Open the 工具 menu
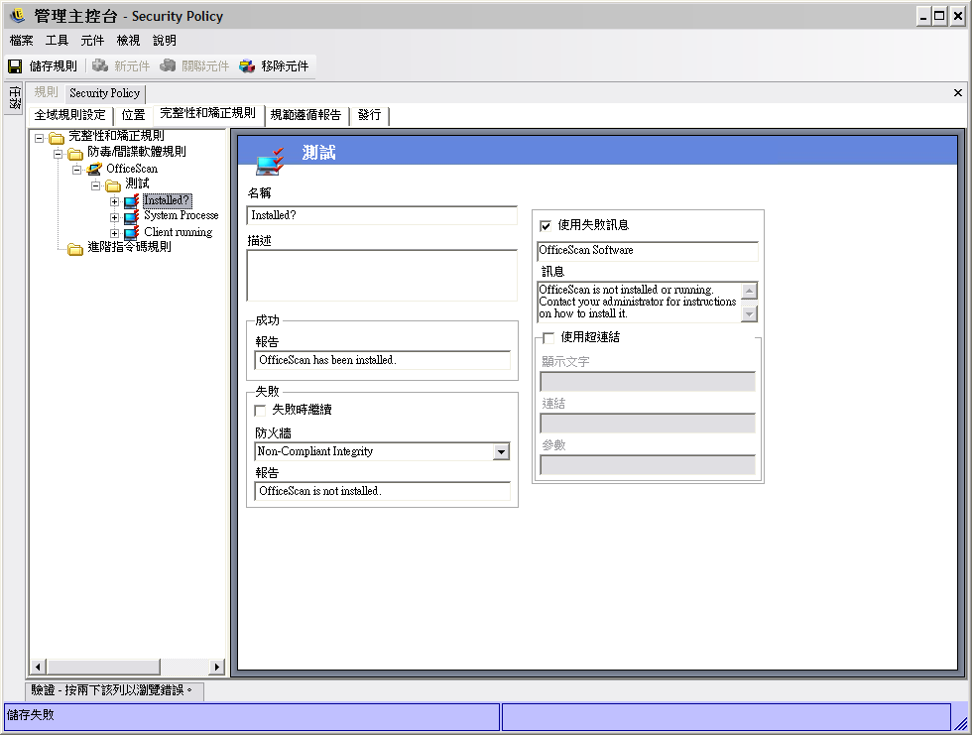 (x=57, y=41)
